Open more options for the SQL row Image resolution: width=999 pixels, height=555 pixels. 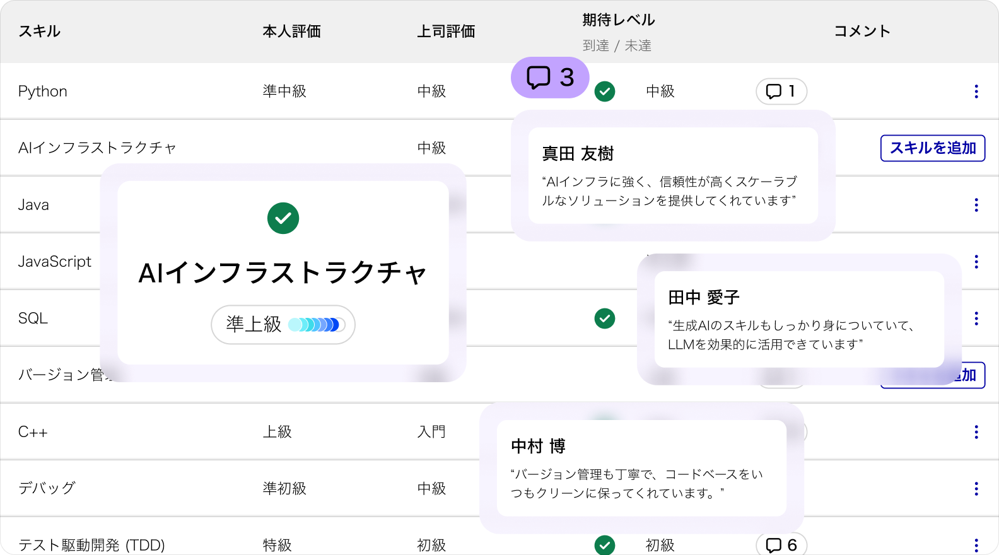976,318
